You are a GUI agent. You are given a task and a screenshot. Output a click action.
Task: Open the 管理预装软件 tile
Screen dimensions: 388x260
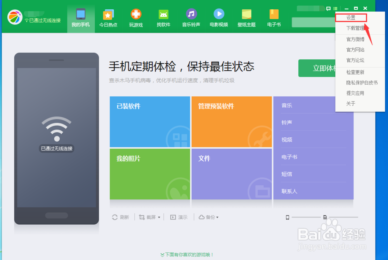pos(232,122)
